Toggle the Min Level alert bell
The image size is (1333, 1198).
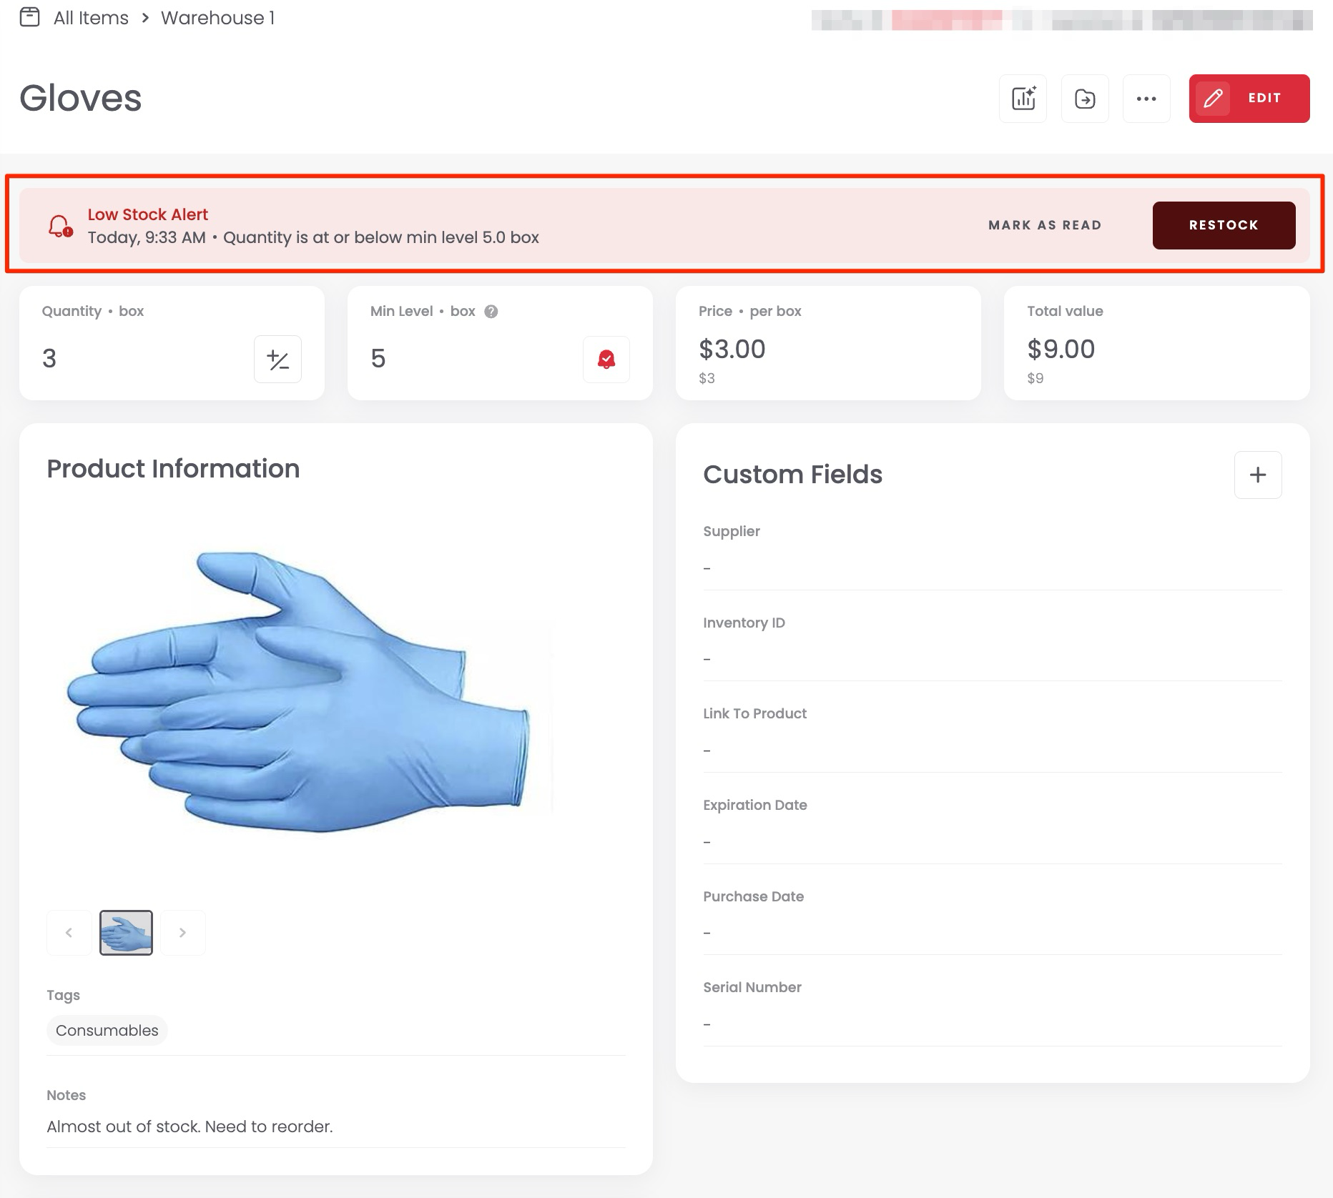click(606, 359)
